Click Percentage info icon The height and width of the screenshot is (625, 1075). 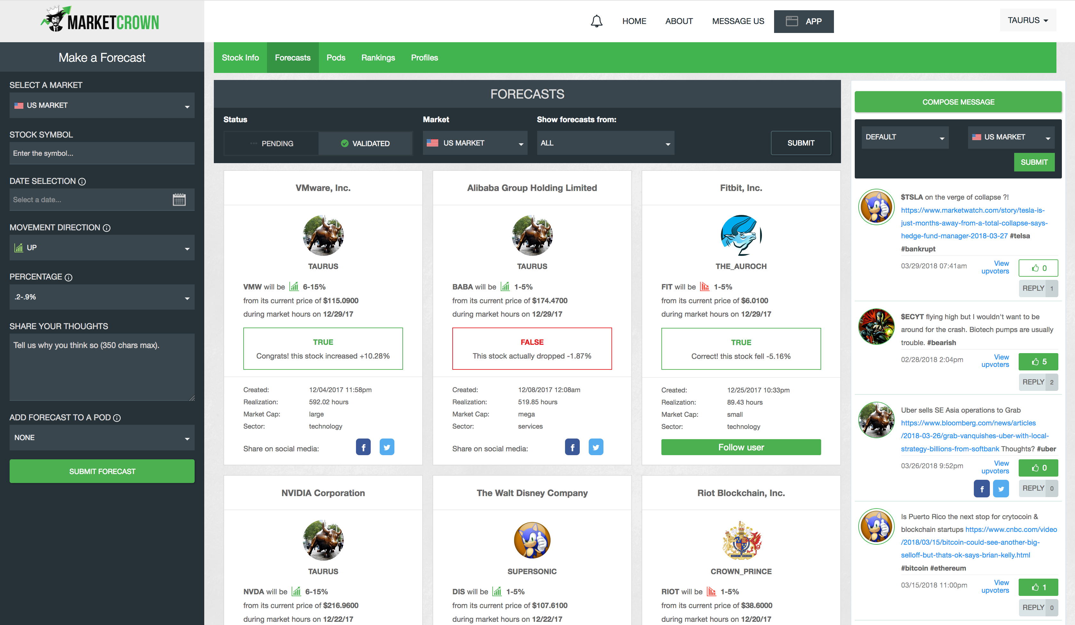tap(69, 278)
